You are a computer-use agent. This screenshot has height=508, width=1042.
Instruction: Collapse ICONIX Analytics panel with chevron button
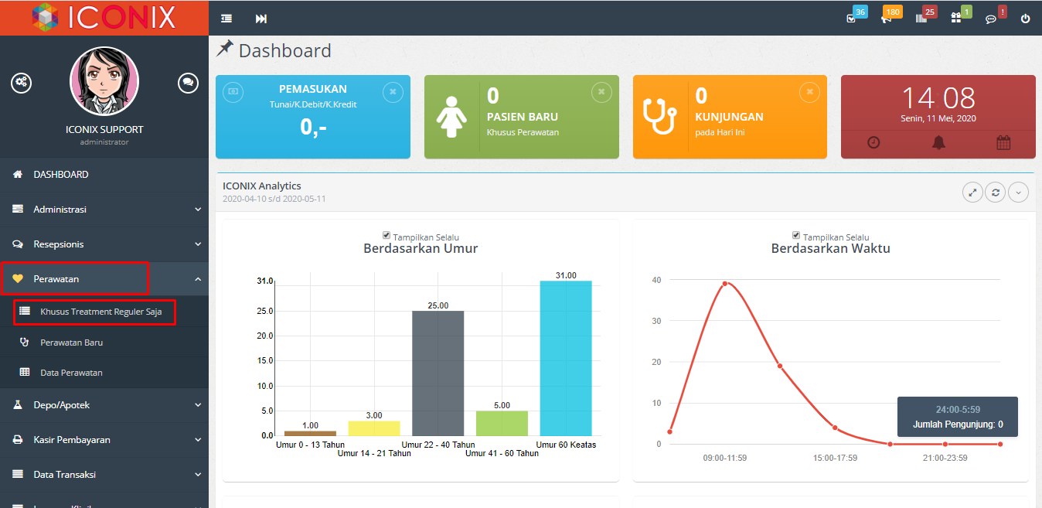(1018, 193)
